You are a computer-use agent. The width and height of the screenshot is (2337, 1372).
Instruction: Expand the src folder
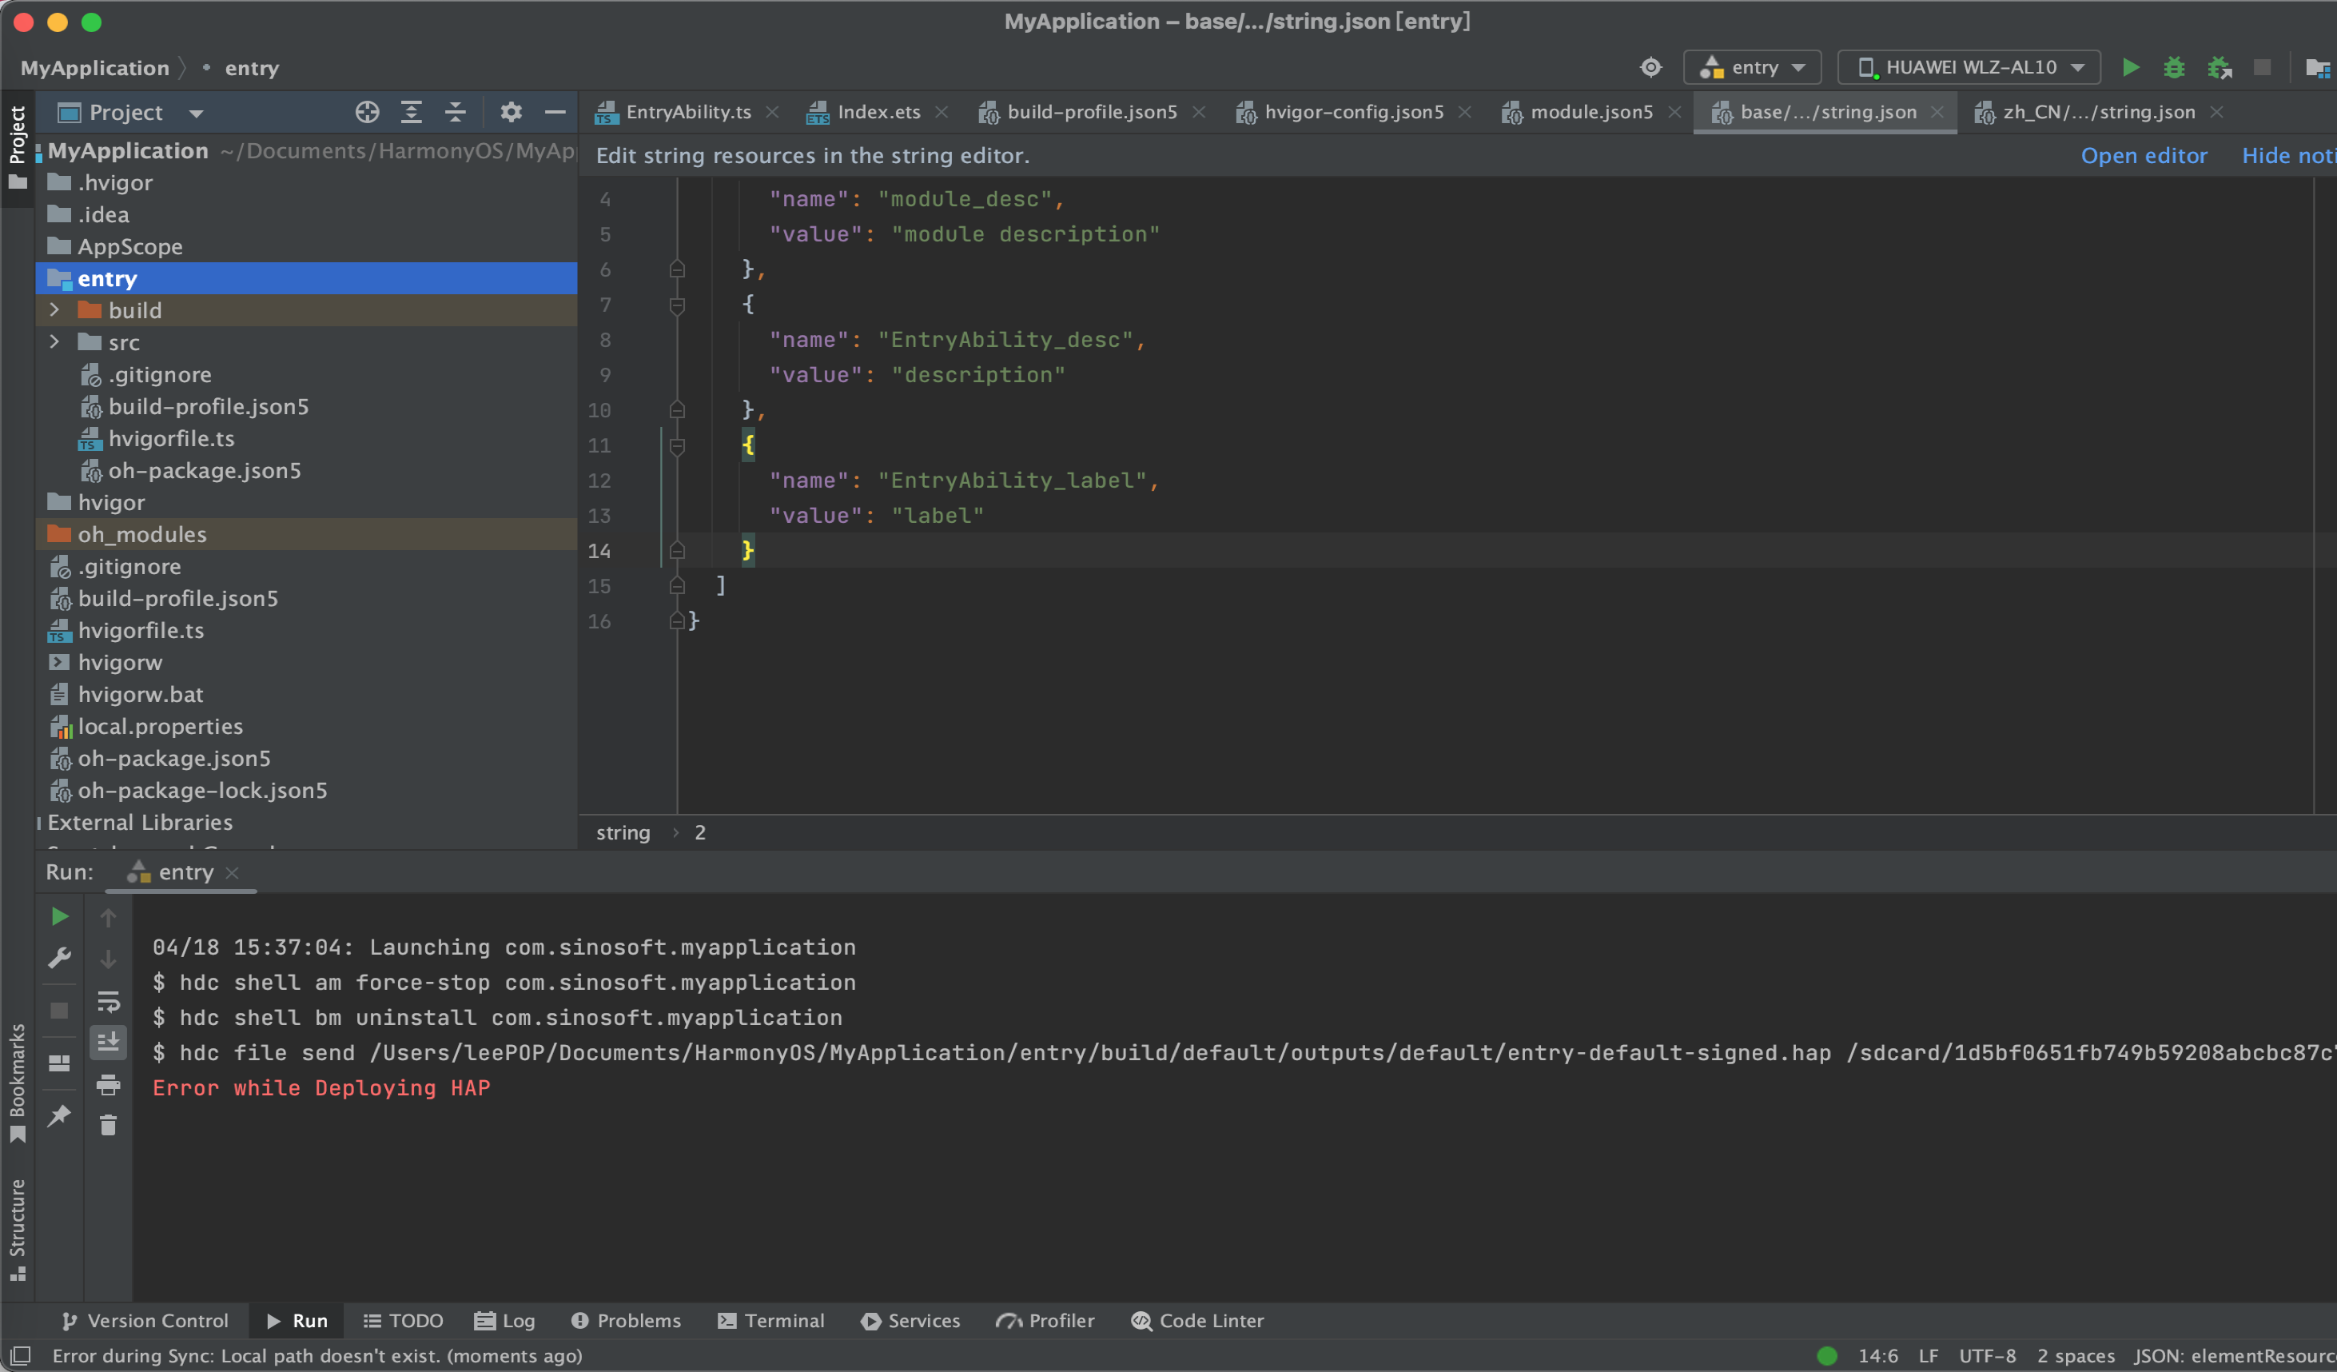54,342
